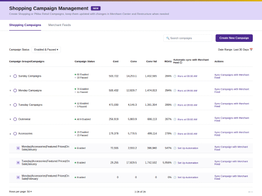This screenshot has height=196, width=262.
Task: Select the Tuesday Campaigns radio circle
Action: point(15,105)
